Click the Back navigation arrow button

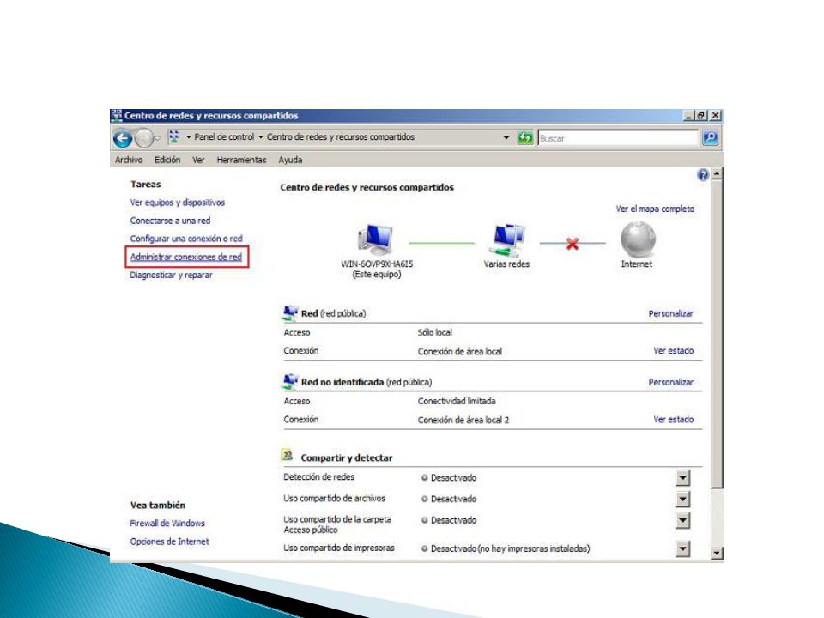123,139
